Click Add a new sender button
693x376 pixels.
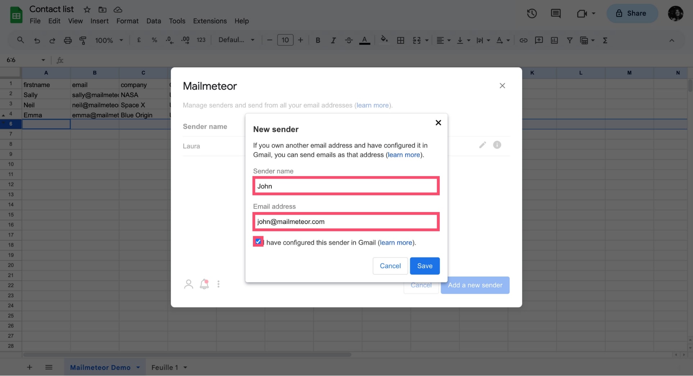tap(475, 285)
